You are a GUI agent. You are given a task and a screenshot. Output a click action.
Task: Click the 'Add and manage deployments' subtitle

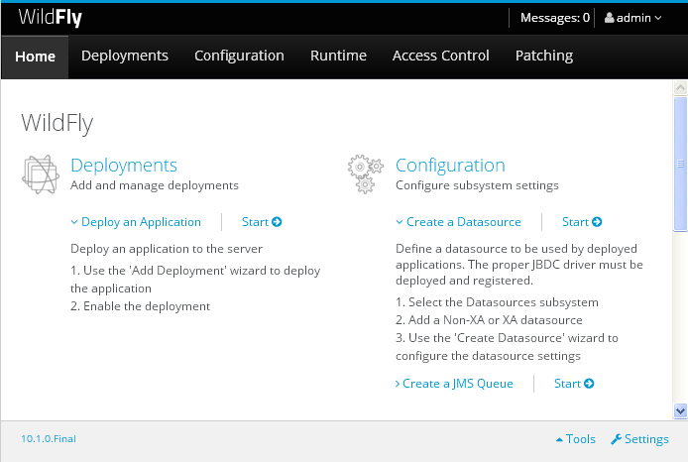[155, 185]
